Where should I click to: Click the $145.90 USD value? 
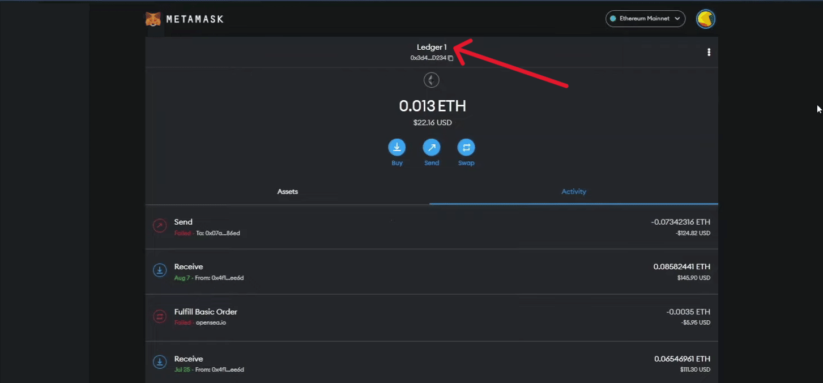[693, 278]
